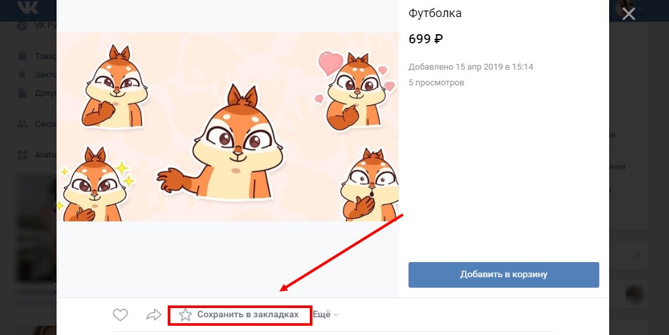Click the bookmark star icon
This screenshot has height=335, width=669.
pyautogui.click(x=186, y=315)
